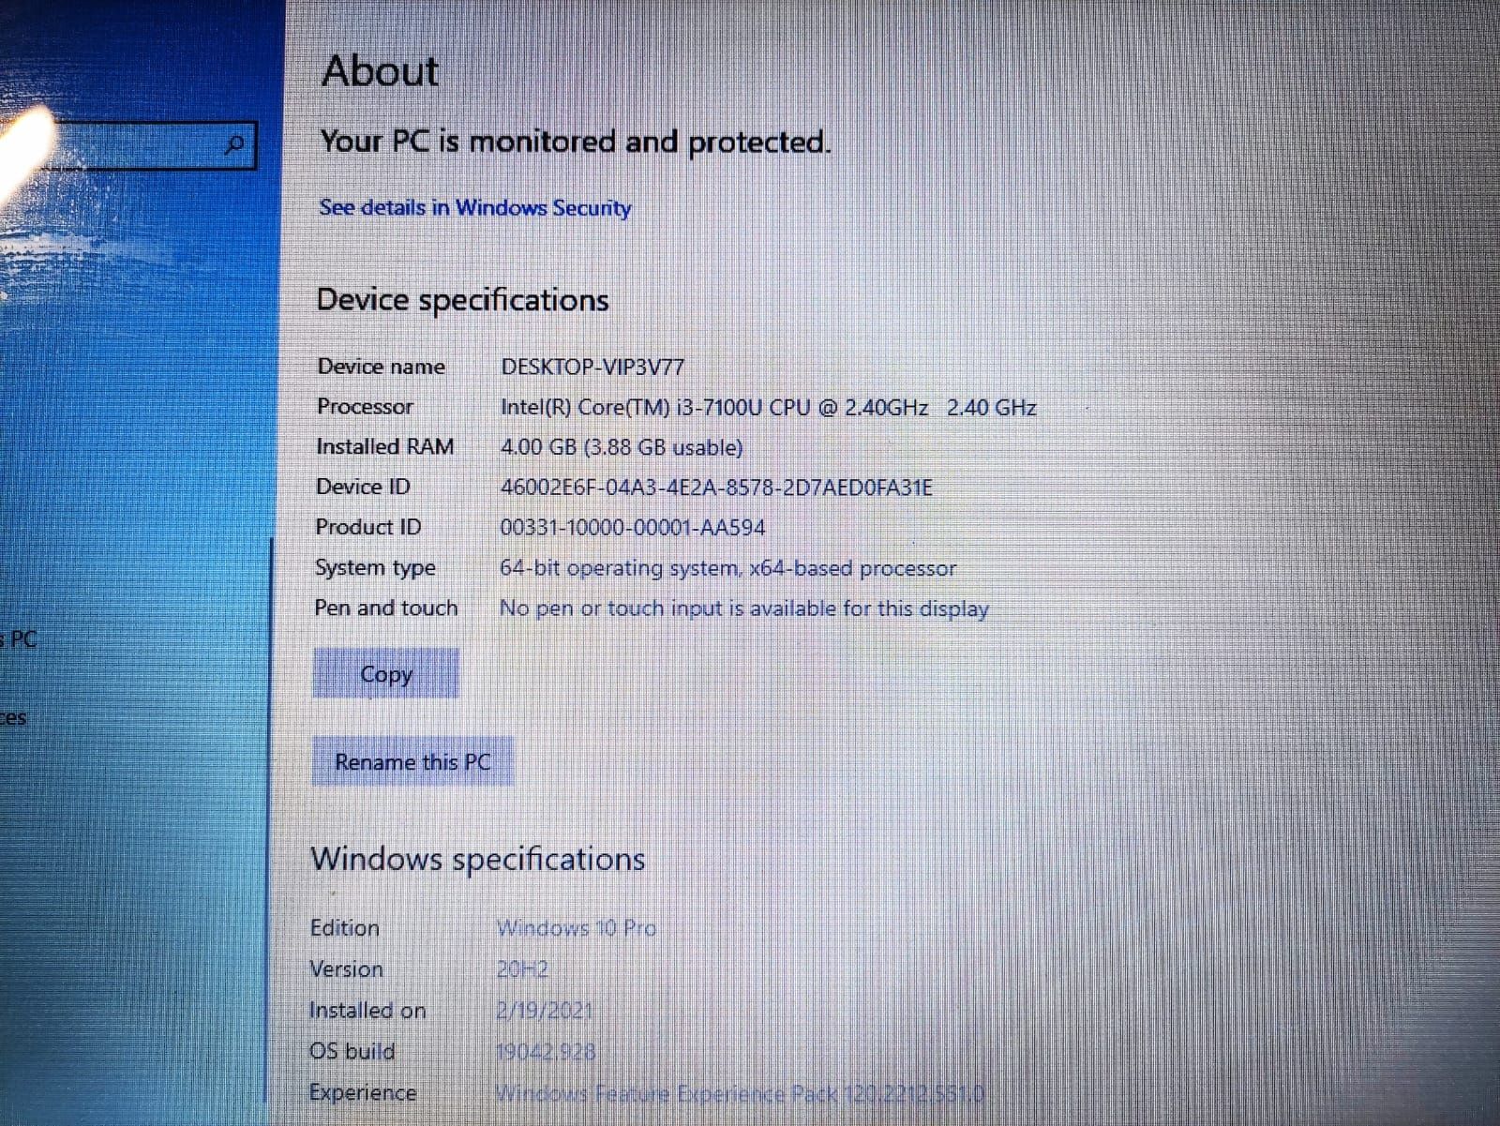
Task: Click the Experience label
Action: point(363,1093)
